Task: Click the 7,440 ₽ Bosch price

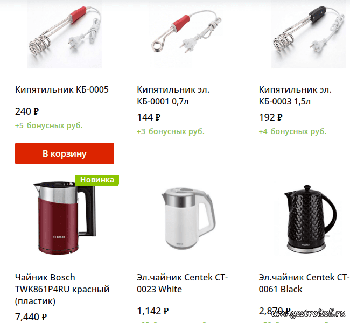Action: coord(31,317)
